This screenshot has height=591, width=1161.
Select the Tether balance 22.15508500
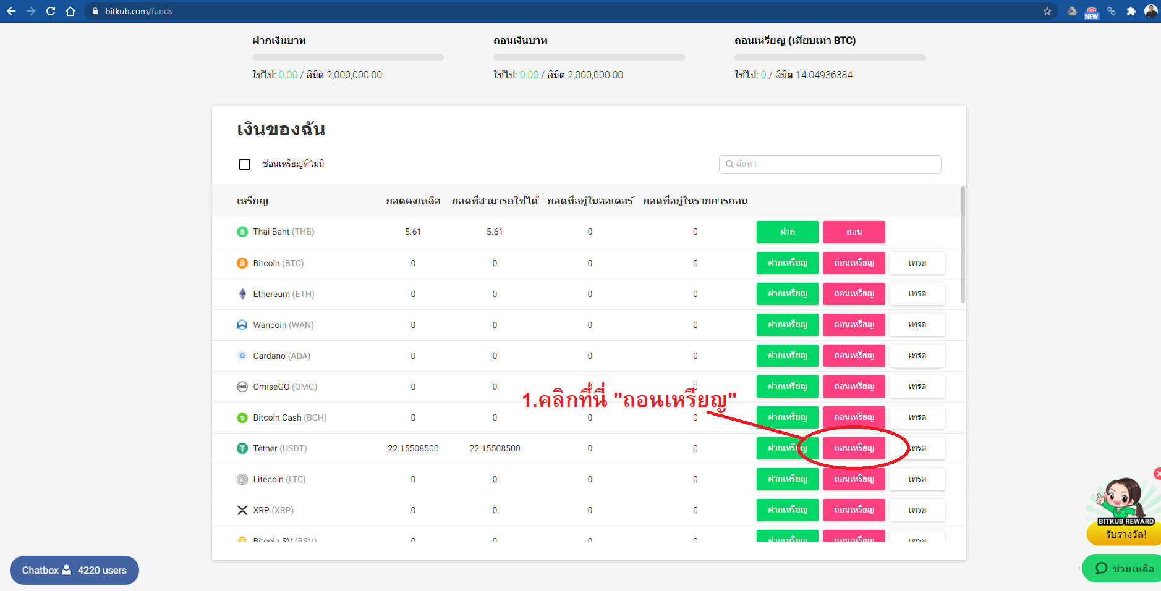pos(413,448)
